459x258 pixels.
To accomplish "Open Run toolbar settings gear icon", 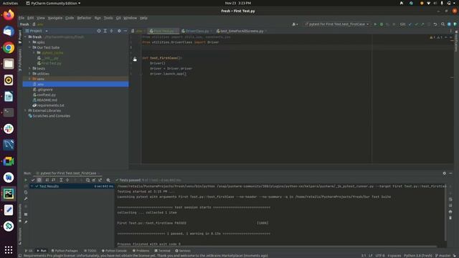I will (108, 180).
